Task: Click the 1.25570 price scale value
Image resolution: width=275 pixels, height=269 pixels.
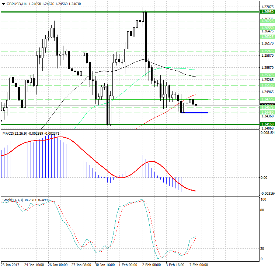Action: 267,68
